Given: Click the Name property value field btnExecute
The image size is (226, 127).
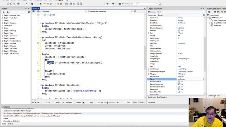Looking at the screenshot, I should 190,79.
